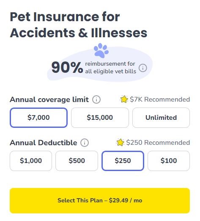The image size is (200, 221).
Task: Click the star beside $250 Recommended
Action: (x=120, y=142)
